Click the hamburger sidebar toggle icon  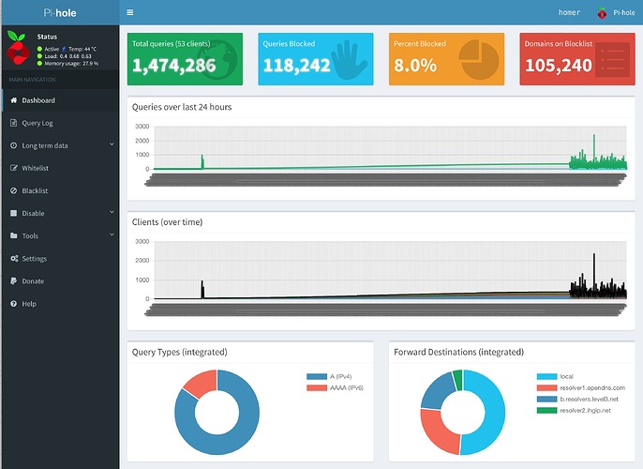(129, 13)
